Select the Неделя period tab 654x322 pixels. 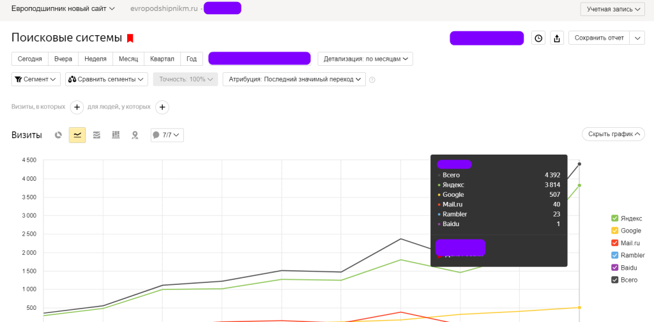pos(94,59)
